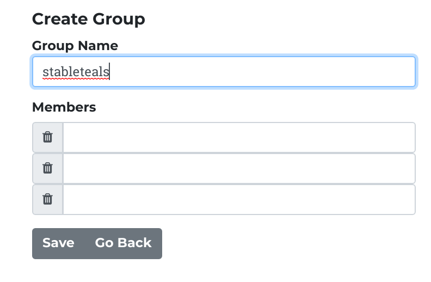This screenshot has width=431, height=282.
Task: Remove the last member using trash icon
Action: point(48,199)
